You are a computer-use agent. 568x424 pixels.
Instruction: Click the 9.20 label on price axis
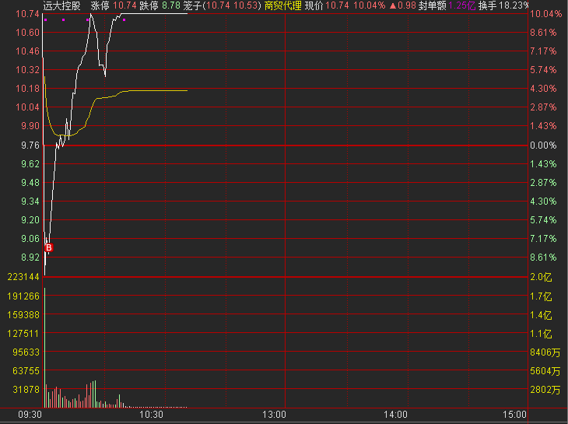pyautogui.click(x=30, y=220)
